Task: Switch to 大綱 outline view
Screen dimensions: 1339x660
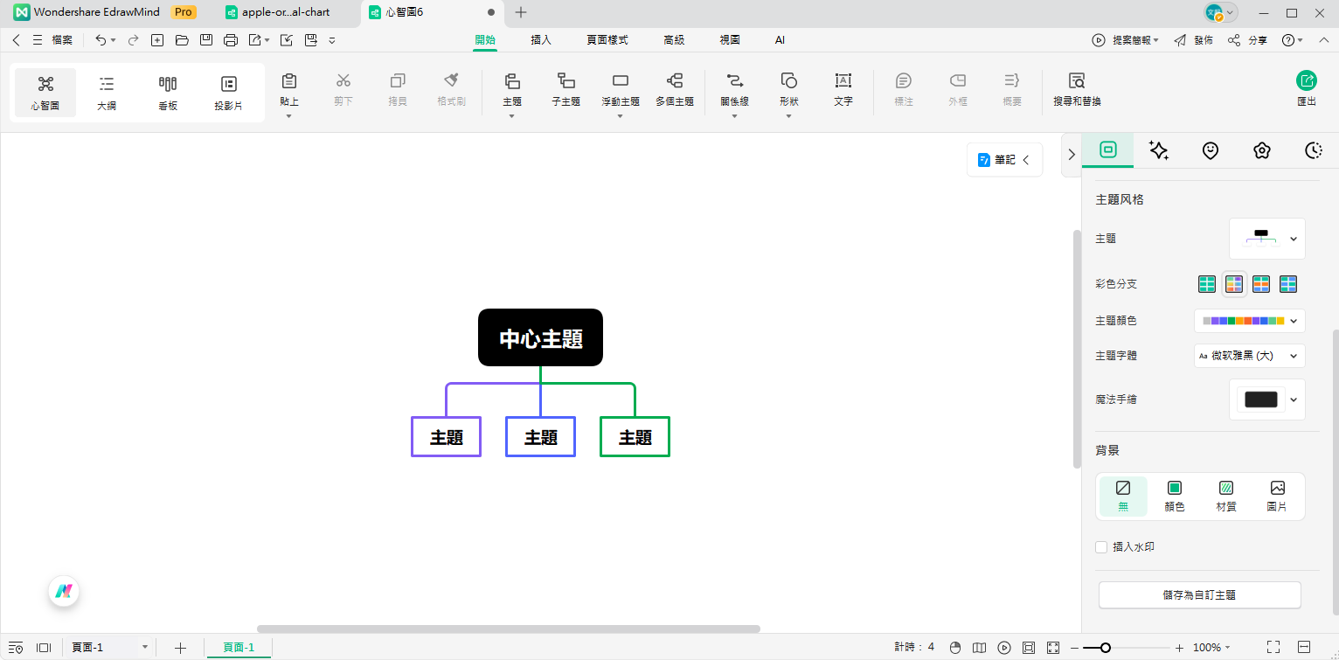Action: point(107,84)
